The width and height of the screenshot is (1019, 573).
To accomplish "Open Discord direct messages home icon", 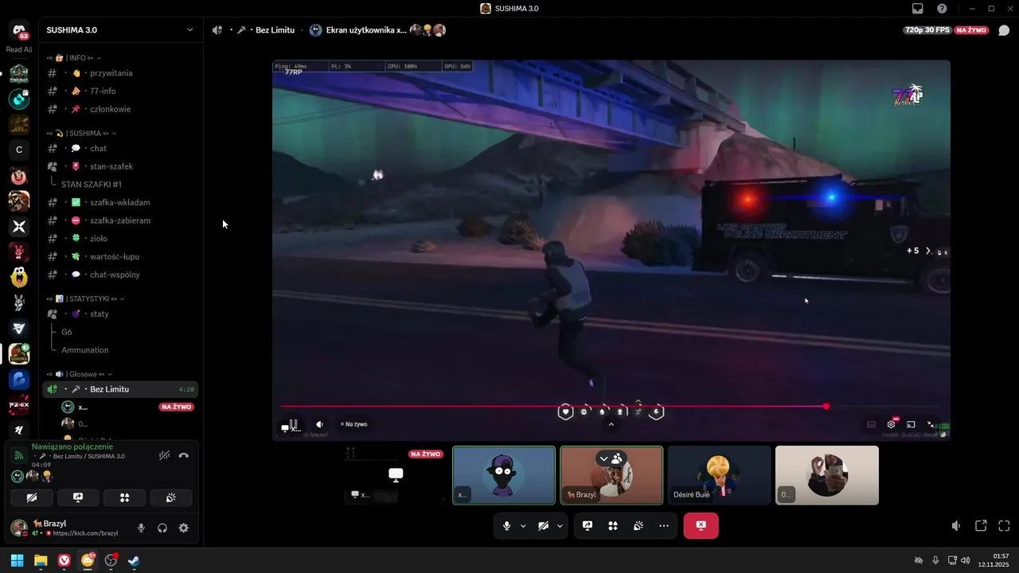I will pyautogui.click(x=19, y=29).
